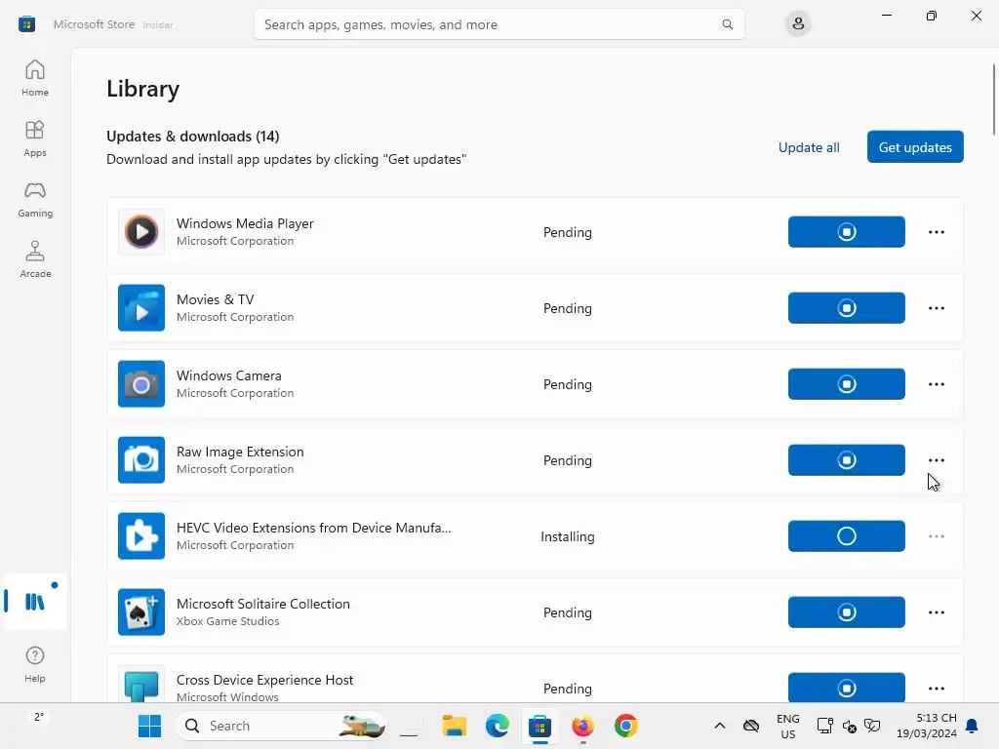Click Windows Media Player app icon
Image resolution: width=999 pixels, height=749 pixels.
pyautogui.click(x=141, y=232)
